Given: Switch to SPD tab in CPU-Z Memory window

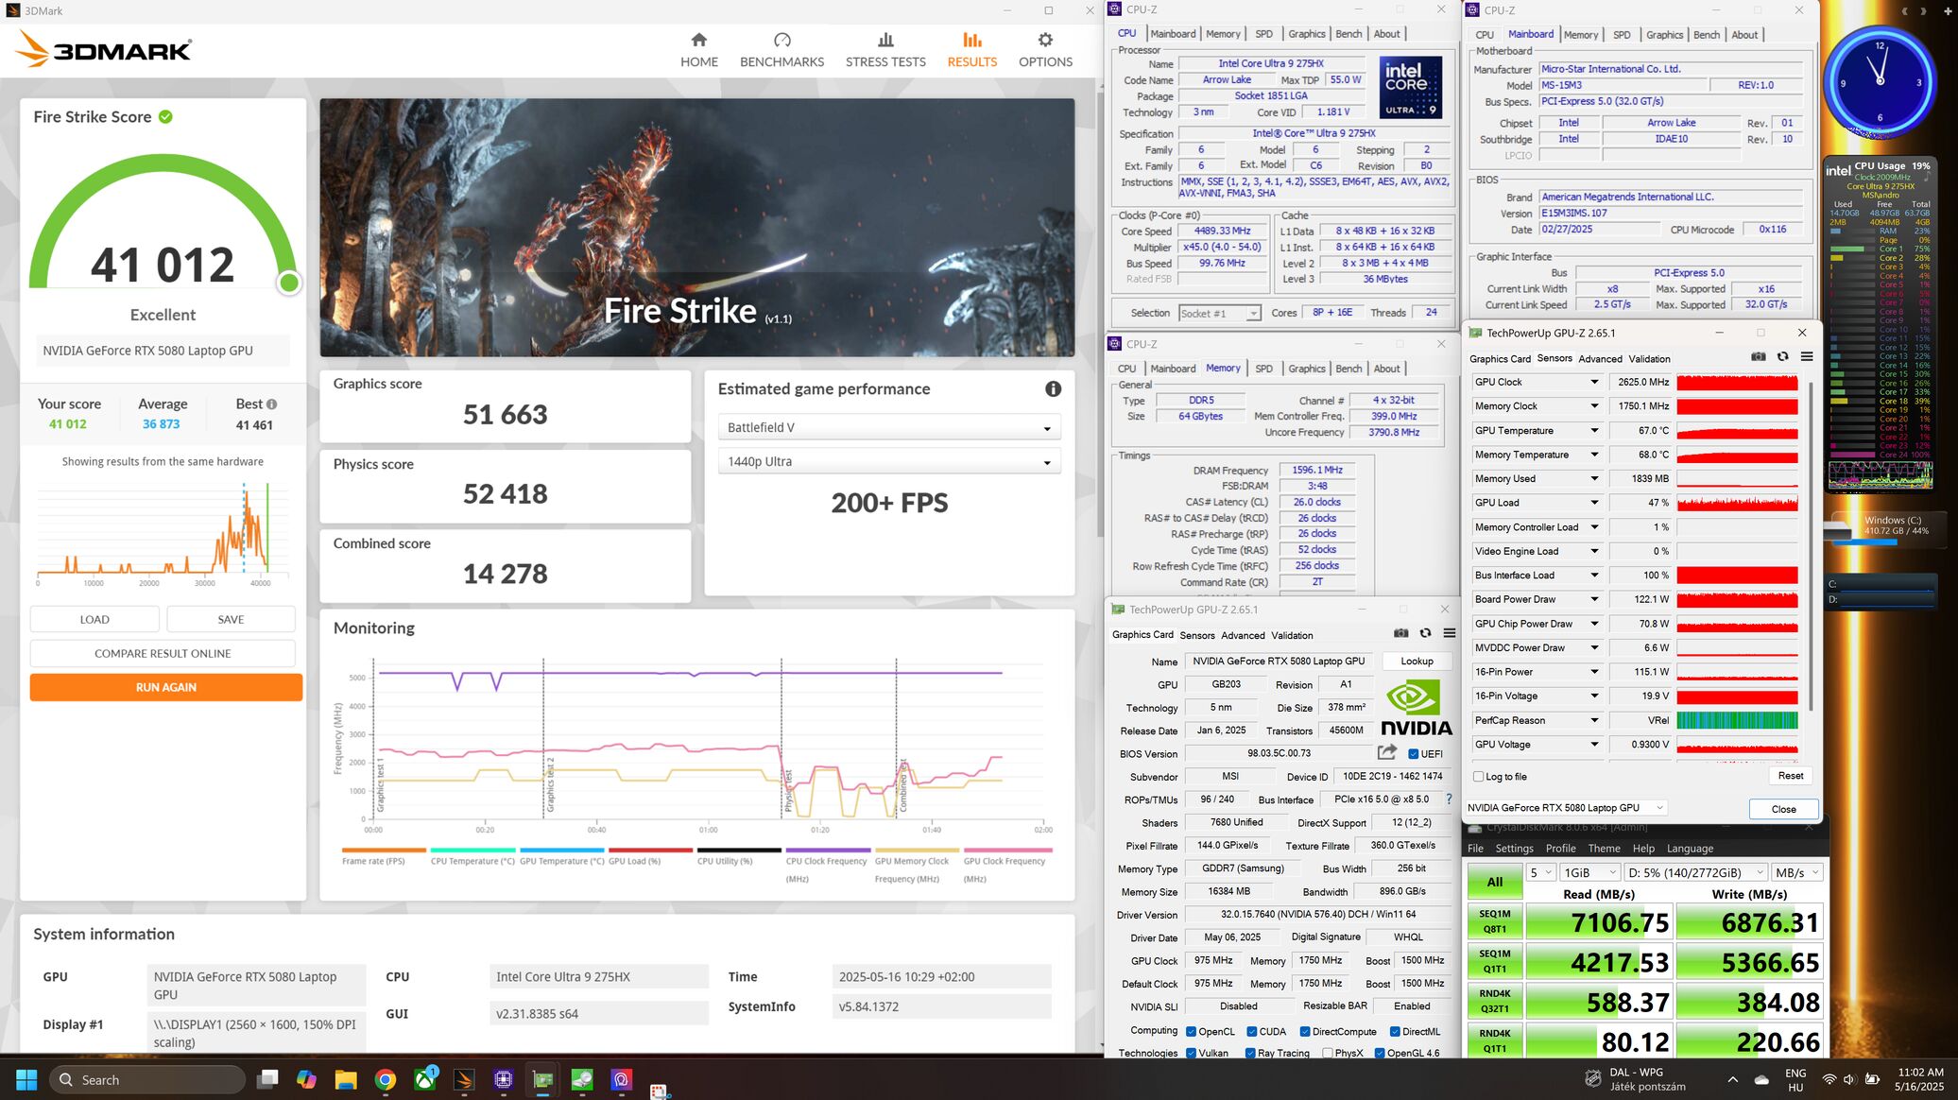Looking at the screenshot, I should click(x=1263, y=369).
